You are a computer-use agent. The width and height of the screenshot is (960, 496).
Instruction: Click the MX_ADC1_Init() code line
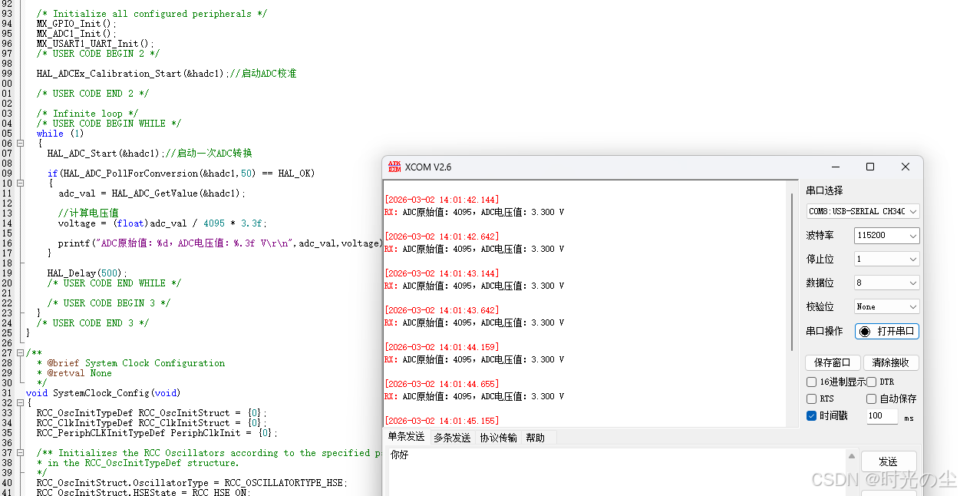tap(77, 34)
